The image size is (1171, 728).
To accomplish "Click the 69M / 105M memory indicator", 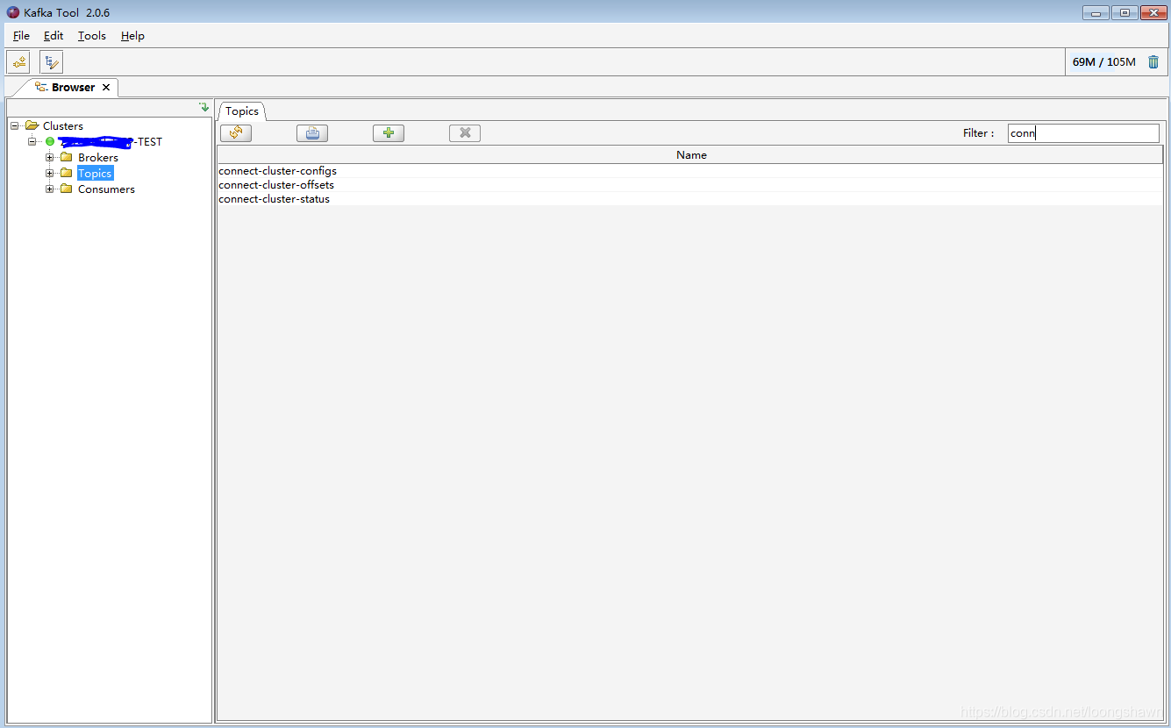I will pyautogui.click(x=1103, y=62).
